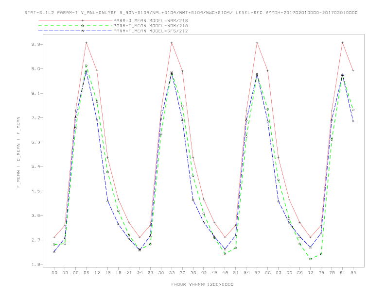
Task: Click y-axis tick label 1.8
Action: 35,264
